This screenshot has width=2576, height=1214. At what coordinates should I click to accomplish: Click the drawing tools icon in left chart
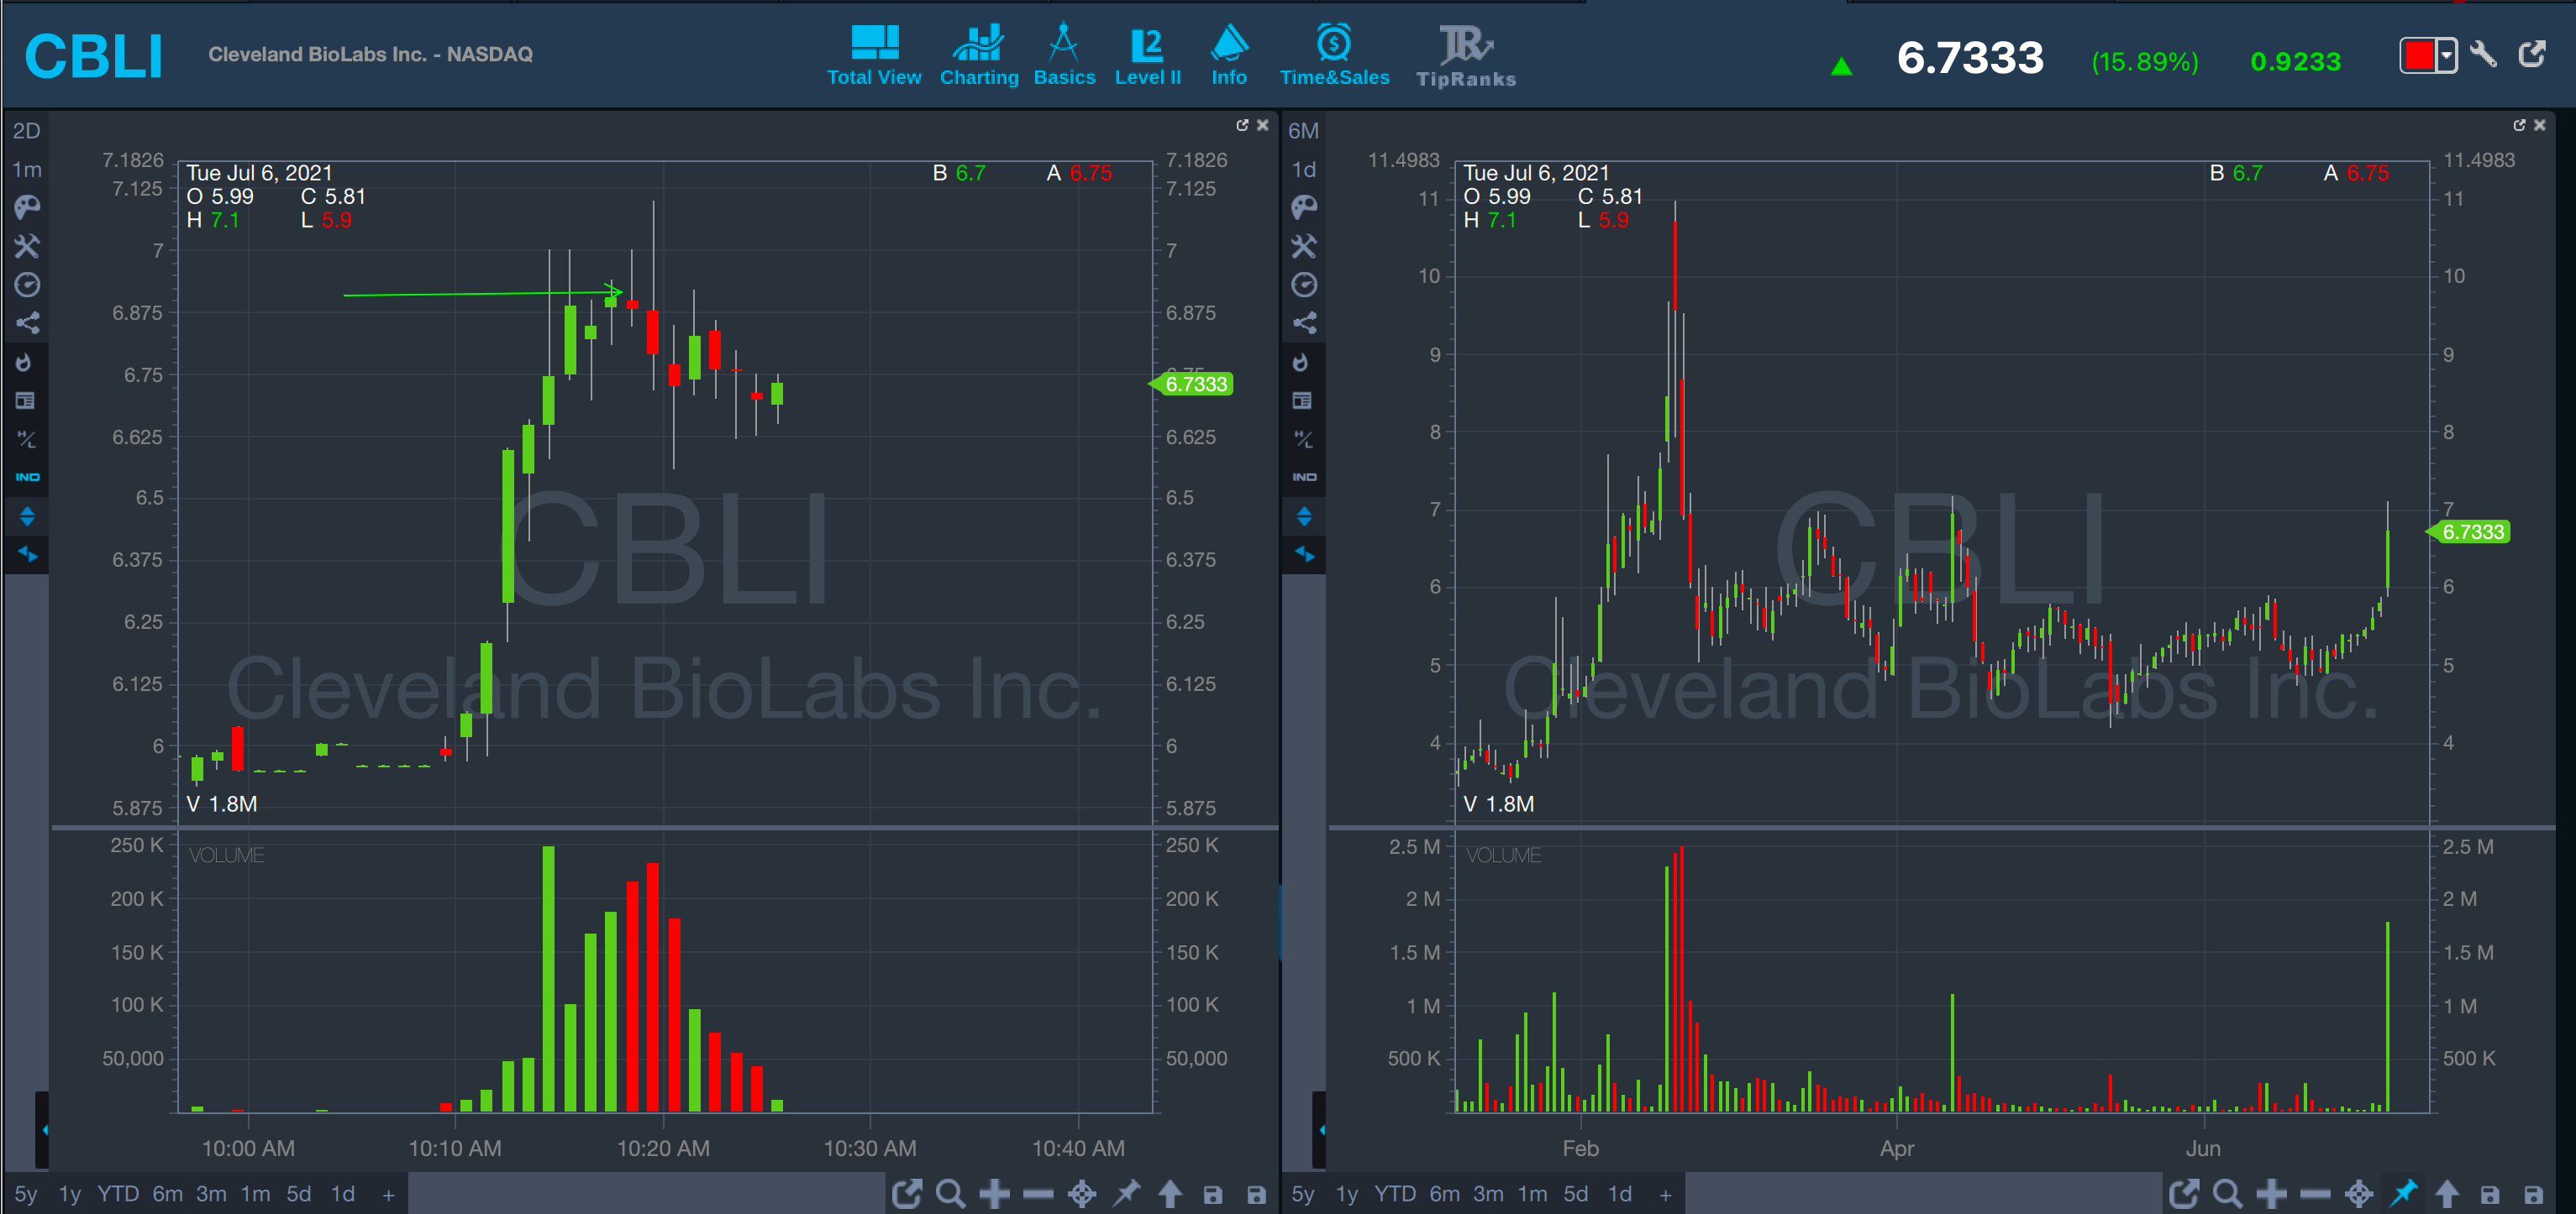pos(27,246)
